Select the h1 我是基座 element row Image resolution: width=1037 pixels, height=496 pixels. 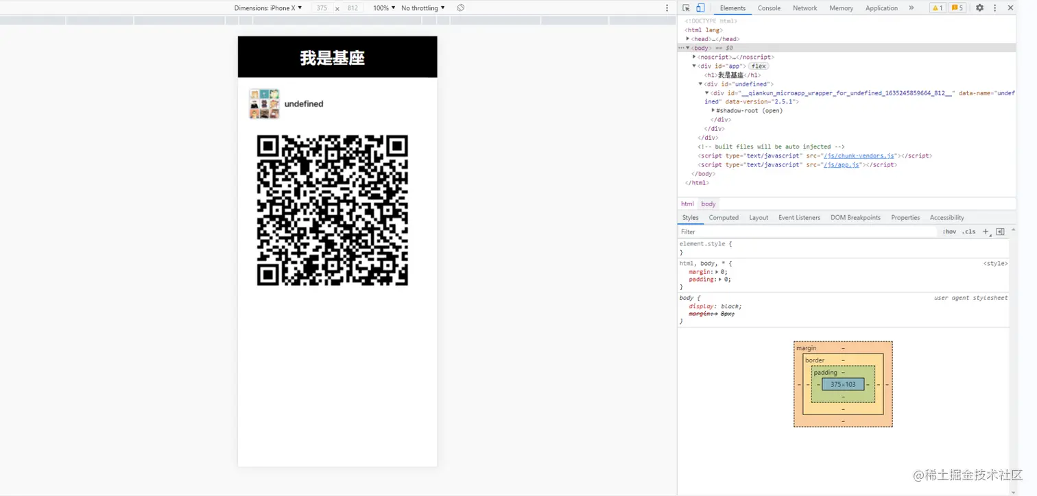tap(732, 75)
